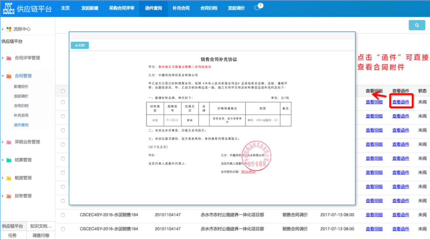Viewport: 430px width, 240px height.
Task: Click the blue search magnifier button
Action: click(417, 25)
